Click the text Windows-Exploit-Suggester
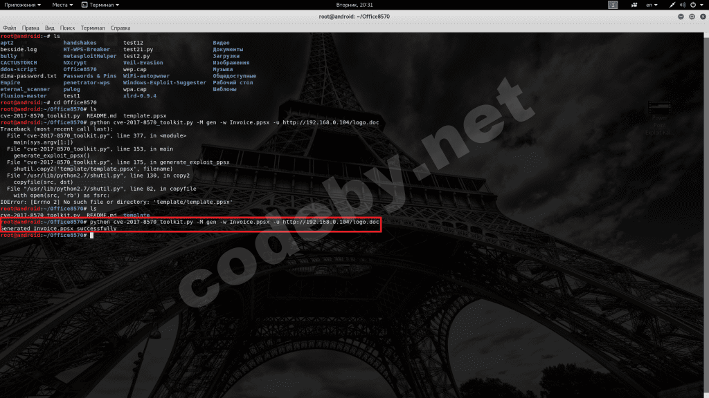709x398 pixels. point(165,83)
